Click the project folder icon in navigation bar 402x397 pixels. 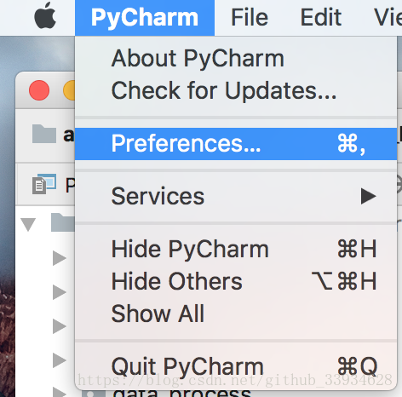click(x=44, y=134)
